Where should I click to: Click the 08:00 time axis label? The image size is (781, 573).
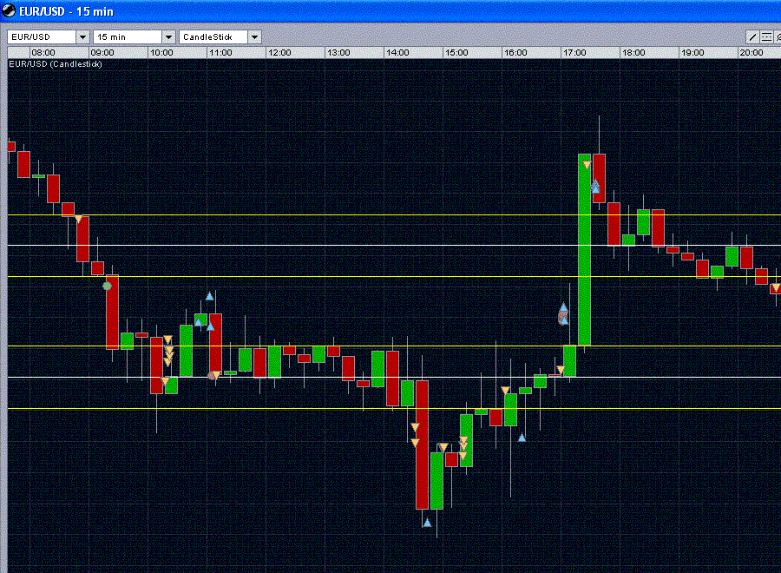point(43,52)
